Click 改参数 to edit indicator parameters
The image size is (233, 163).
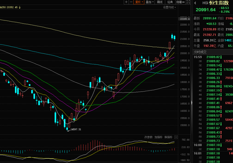click(x=148, y=137)
